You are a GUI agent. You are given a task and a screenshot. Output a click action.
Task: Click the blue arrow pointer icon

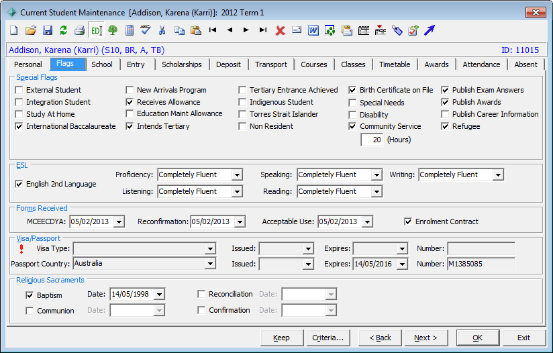point(430,30)
